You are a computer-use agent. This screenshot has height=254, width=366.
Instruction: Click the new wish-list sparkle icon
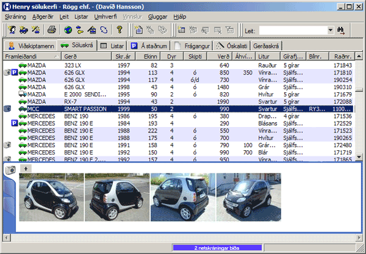36,30
